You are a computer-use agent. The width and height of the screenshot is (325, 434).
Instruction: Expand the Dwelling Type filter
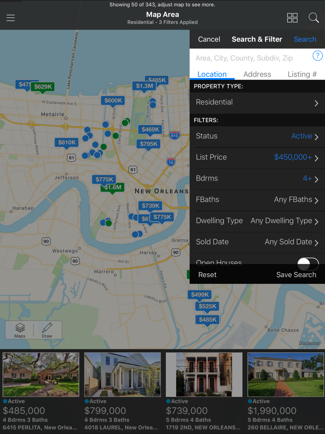coord(257,221)
